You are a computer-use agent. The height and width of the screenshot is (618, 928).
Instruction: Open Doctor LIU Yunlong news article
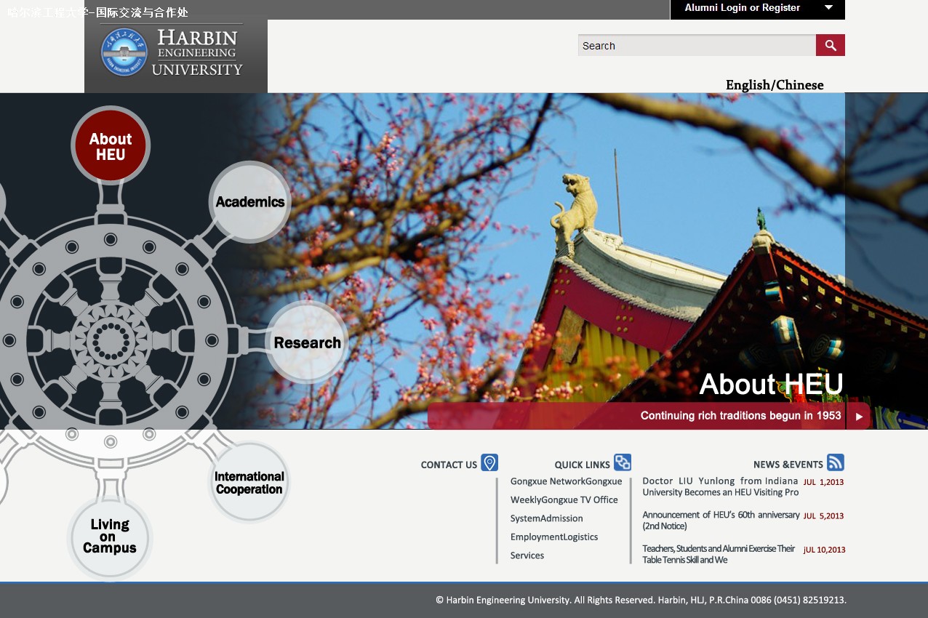coord(719,486)
